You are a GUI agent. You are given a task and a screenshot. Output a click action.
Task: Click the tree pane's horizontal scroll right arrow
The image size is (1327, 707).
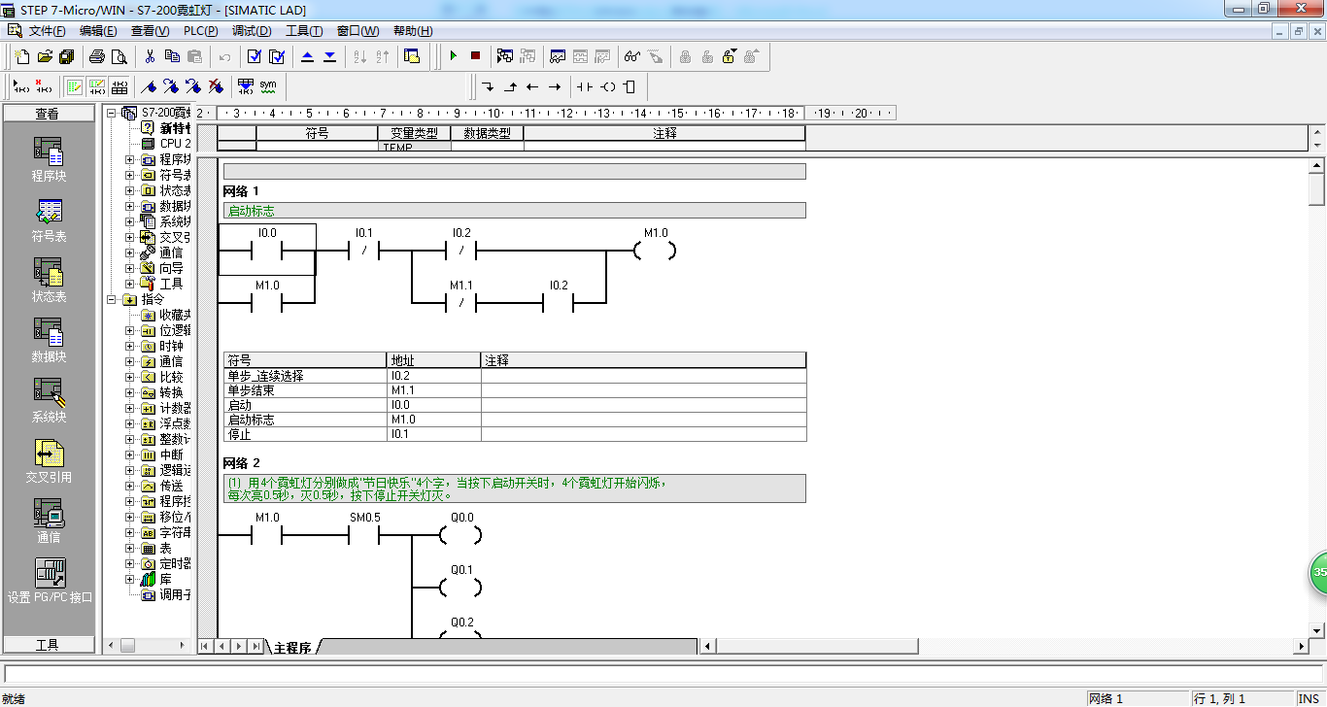[182, 645]
